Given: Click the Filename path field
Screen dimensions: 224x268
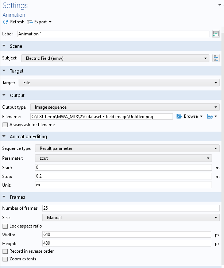Looking at the screenshot, I should 102,117.
